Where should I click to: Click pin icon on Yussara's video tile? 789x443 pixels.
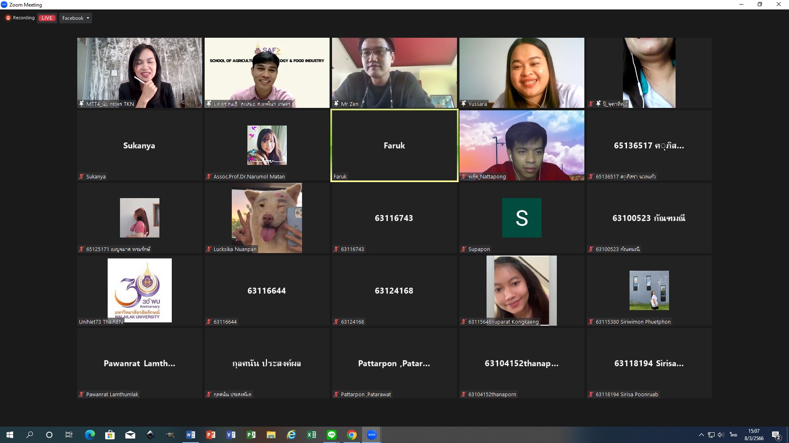coord(464,104)
